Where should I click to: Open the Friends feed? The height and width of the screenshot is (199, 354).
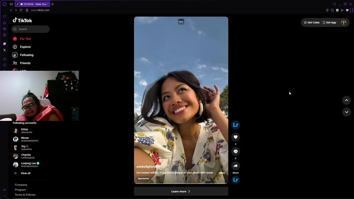[22, 63]
